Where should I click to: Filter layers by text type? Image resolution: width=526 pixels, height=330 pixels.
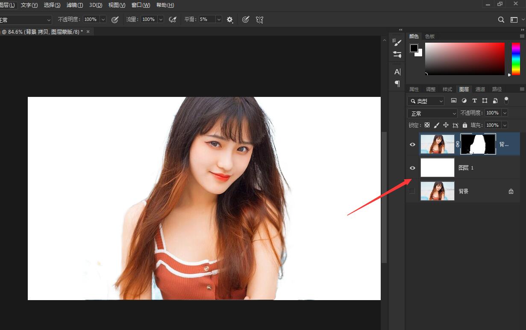click(x=474, y=101)
